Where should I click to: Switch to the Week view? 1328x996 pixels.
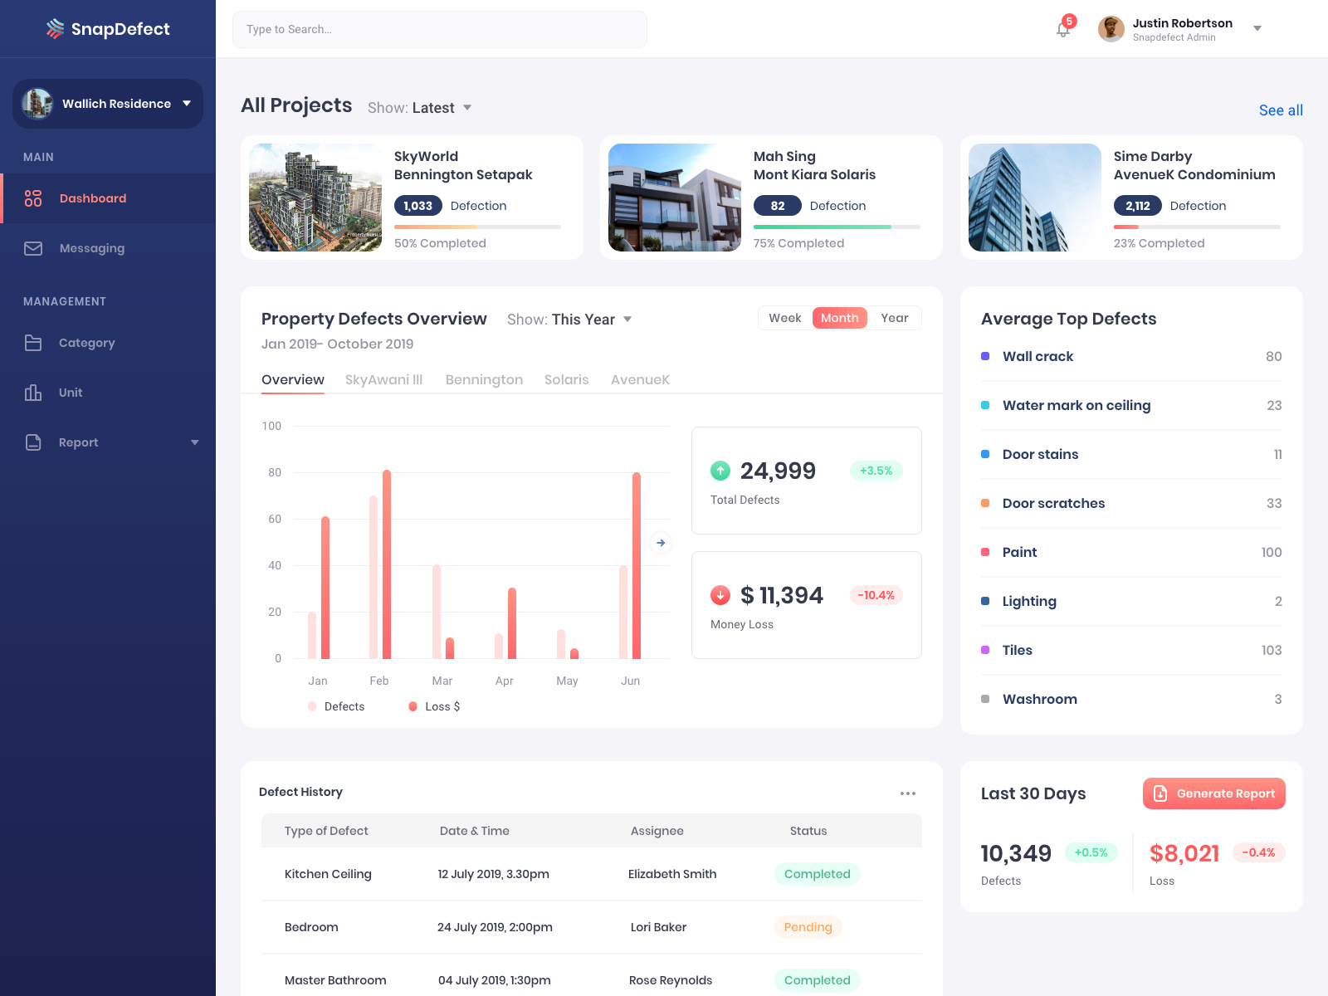(x=784, y=318)
